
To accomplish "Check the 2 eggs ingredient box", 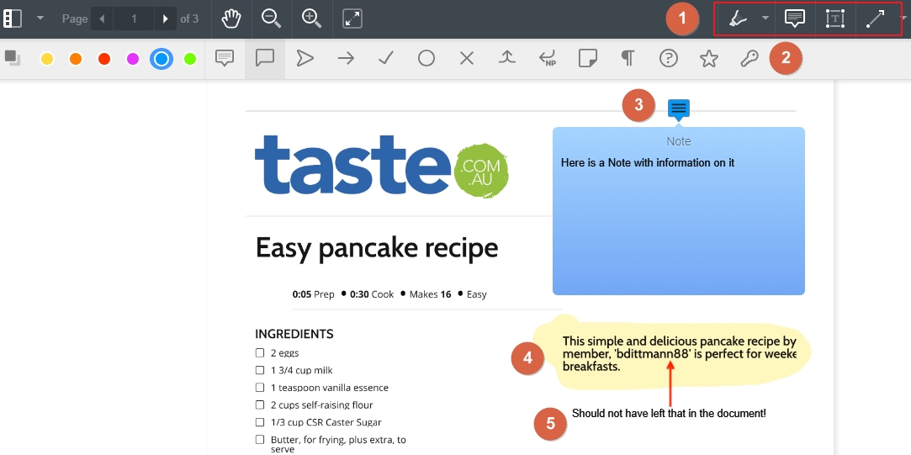I will point(260,352).
